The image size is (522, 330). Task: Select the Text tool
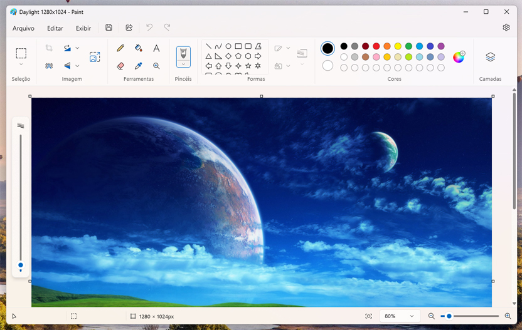point(156,48)
